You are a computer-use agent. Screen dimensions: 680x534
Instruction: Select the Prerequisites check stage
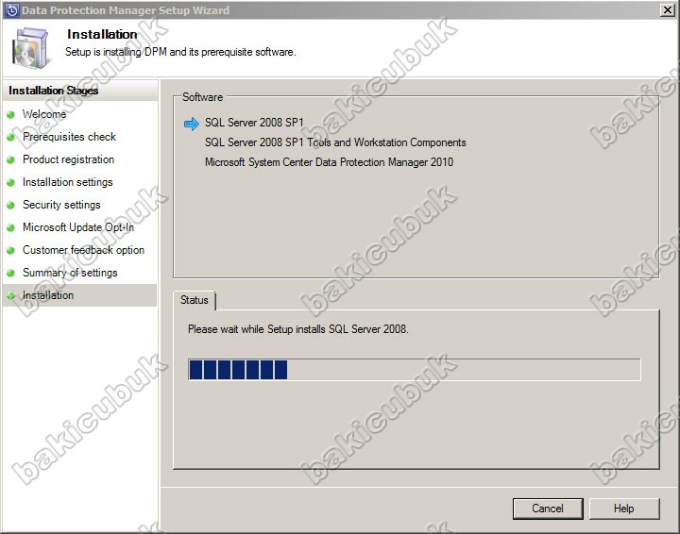(69, 137)
